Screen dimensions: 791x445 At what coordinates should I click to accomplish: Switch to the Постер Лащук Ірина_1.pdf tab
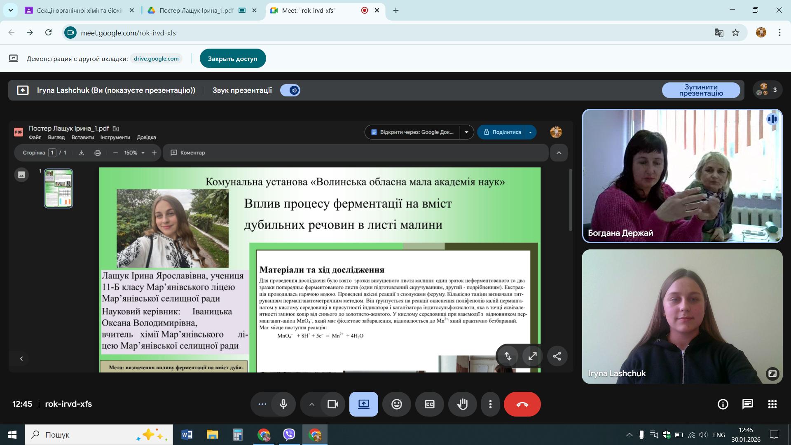tap(196, 10)
